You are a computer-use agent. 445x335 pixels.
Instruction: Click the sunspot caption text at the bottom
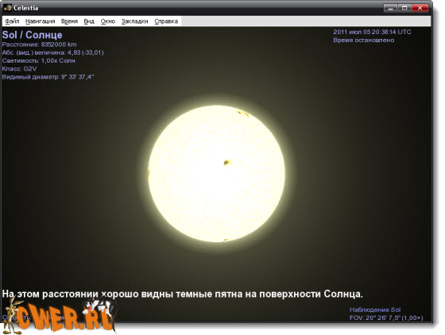click(183, 294)
